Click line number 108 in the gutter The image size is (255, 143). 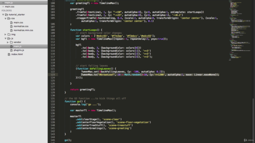[x=53, y=30]
